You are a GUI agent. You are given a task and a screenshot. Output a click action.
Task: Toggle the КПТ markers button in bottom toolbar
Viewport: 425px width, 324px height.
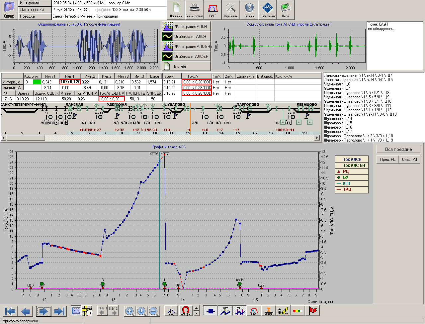(225, 311)
